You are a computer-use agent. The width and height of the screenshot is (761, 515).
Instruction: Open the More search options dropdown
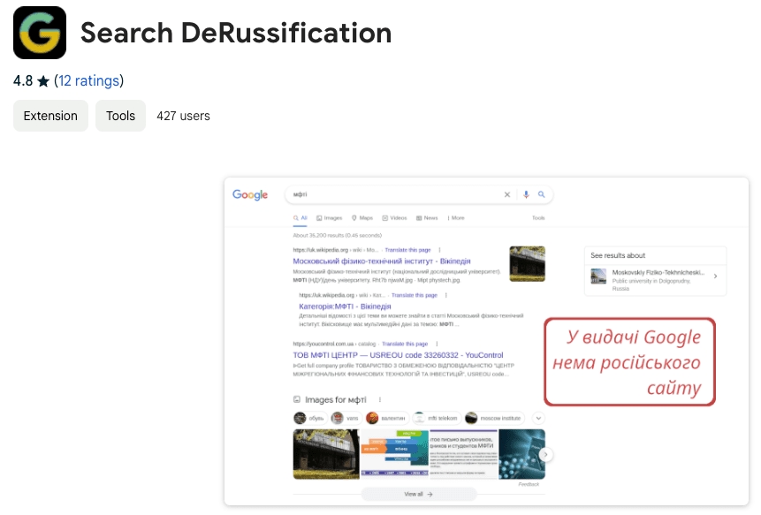[456, 217]
